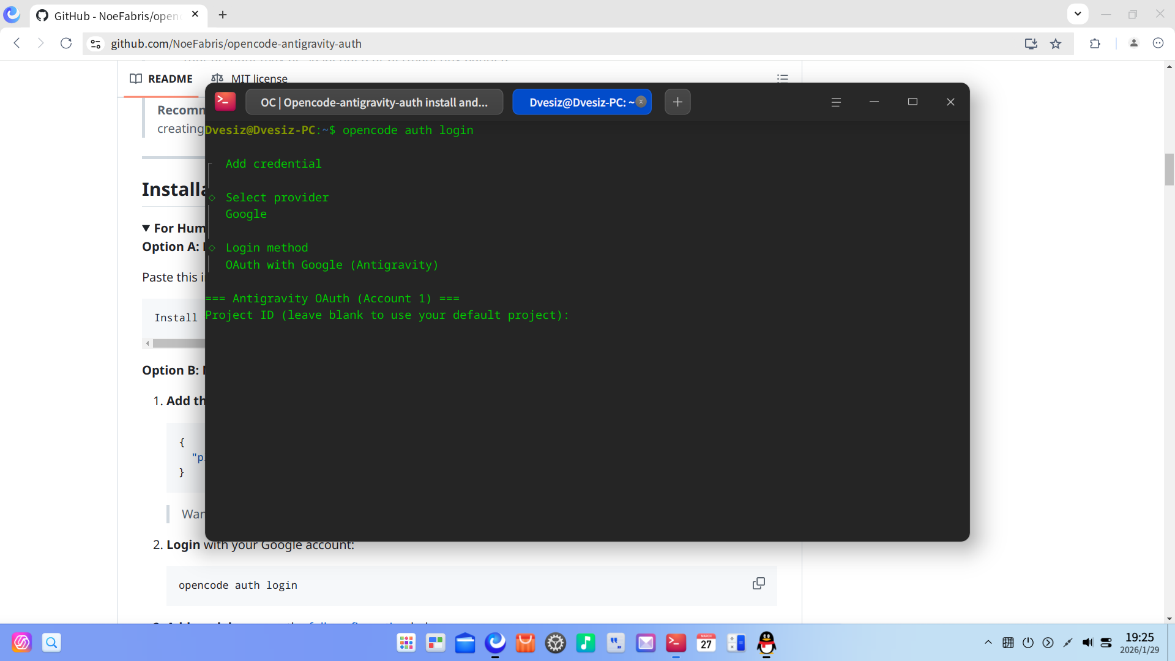Click the install site icon in address bar

pos(1031,43)
